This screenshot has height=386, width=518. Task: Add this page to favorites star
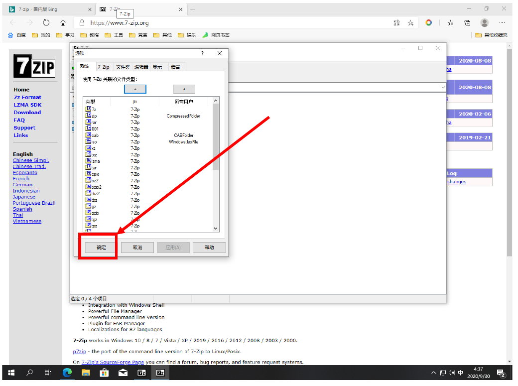pos(410,23)
